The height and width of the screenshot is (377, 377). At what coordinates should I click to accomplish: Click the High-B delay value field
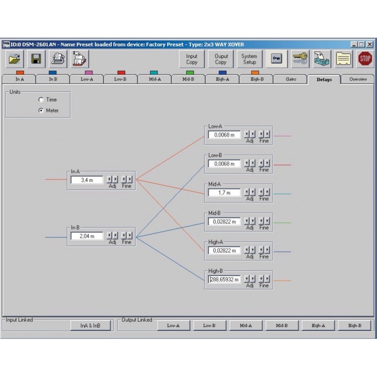click(x=224, y=279)
